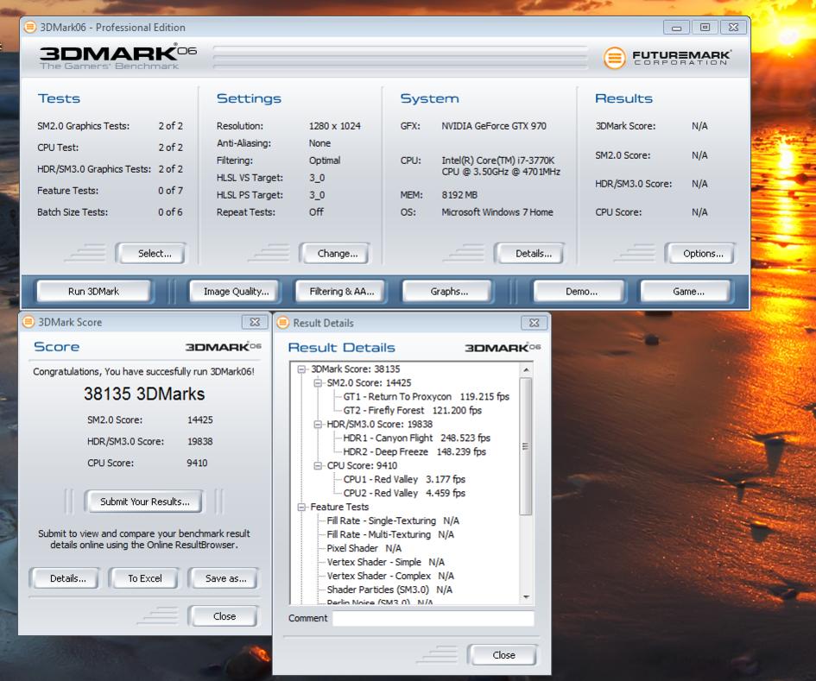816x681 pixels.
Task: Click the Microsoft Windows 7 Home text
Action: coord(497,212)
